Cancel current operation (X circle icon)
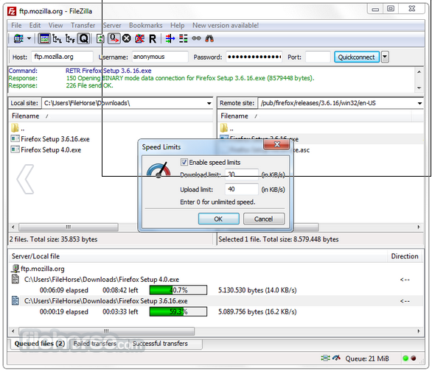432x371 pixels. pos(127,39)
